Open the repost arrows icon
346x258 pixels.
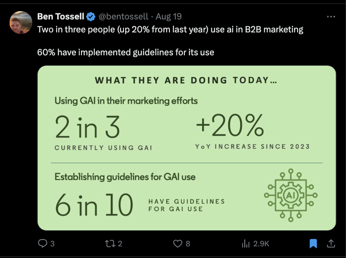pyautogui.click(x=110, y=243)
